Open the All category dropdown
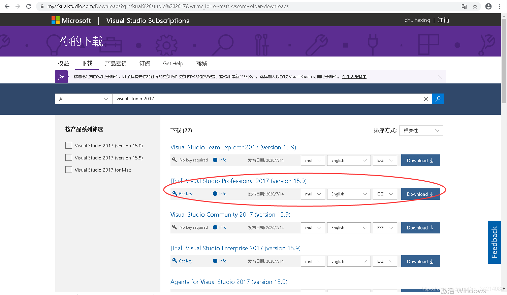Screen dimensions: 507x295 point(84,99)
